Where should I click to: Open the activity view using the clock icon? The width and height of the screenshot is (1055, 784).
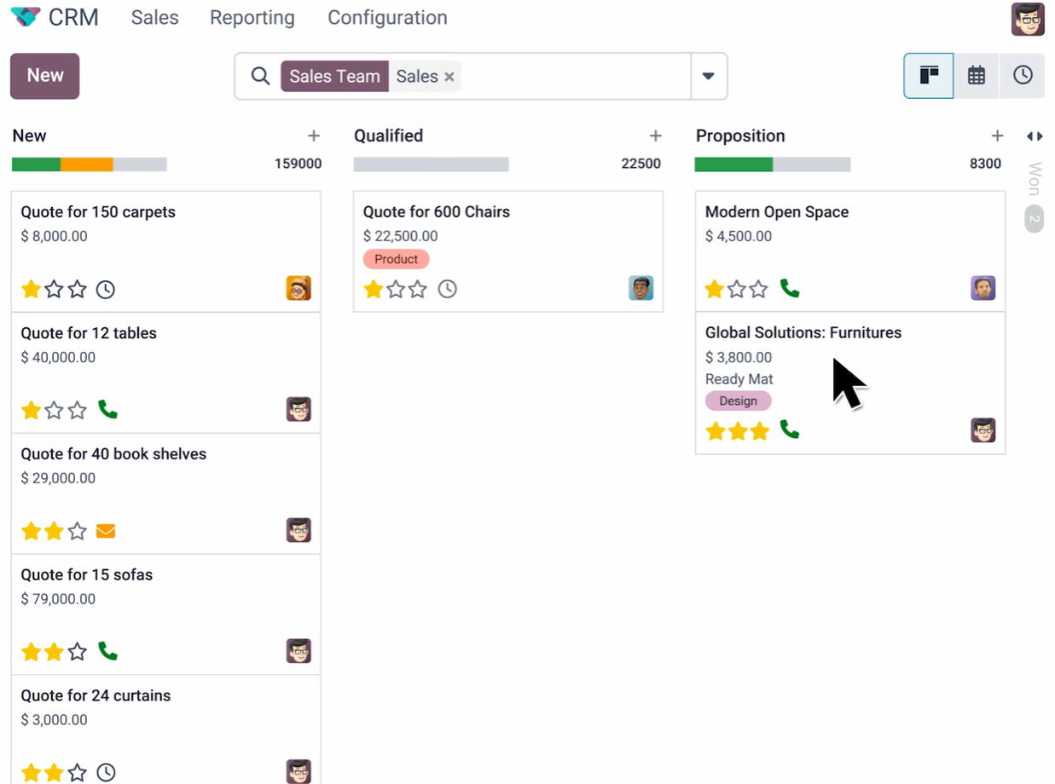pyautogui.click(x=1023, y=75)
